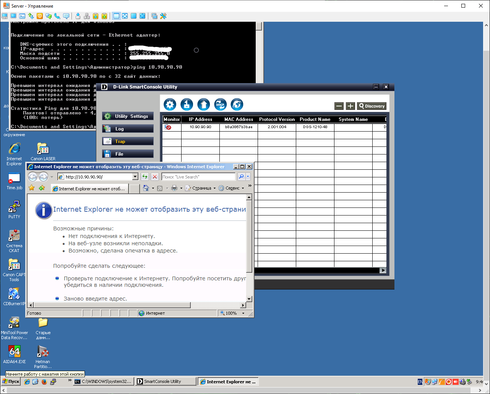Switch to Internet Explorer error page tab
Screen dimensions: 490x394
[x=90, y=189]
